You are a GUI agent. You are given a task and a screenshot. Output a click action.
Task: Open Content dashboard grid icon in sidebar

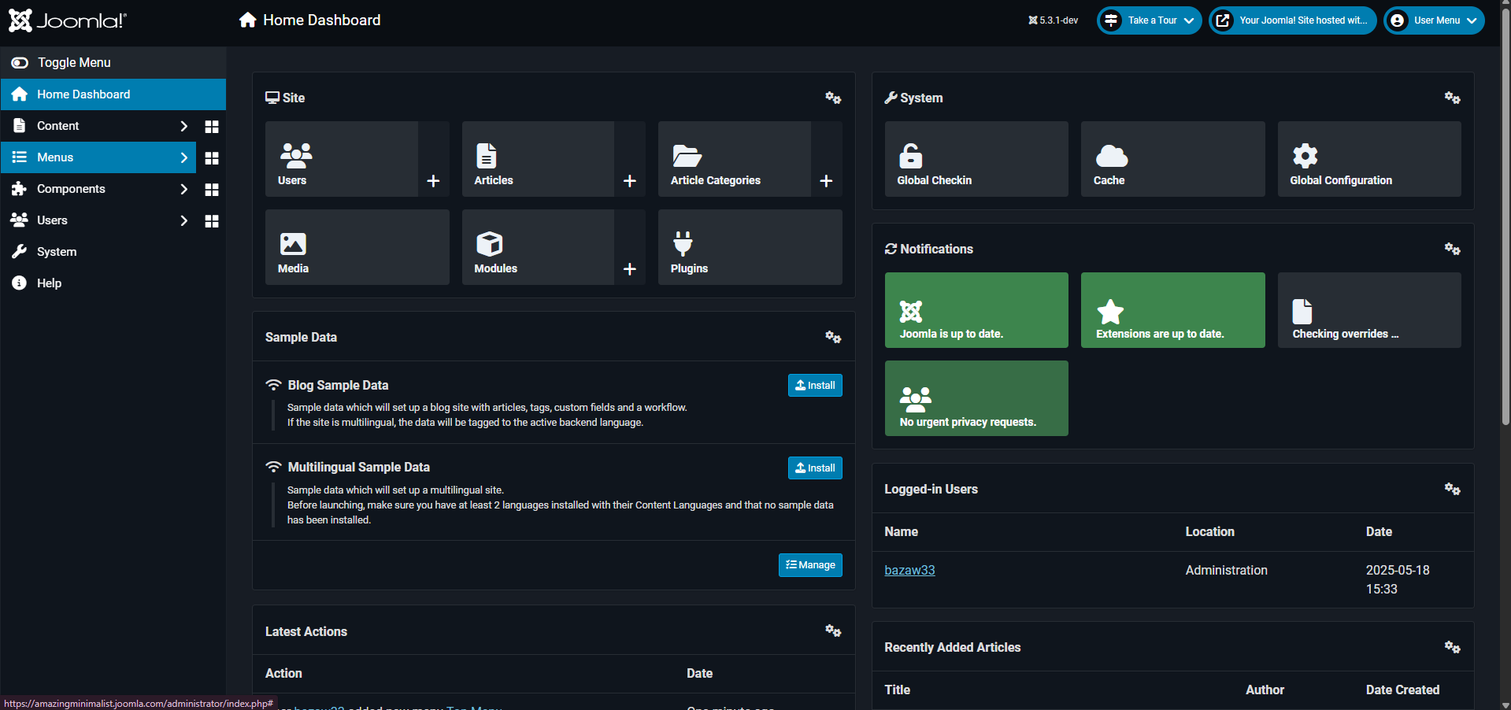click(211, 127)
